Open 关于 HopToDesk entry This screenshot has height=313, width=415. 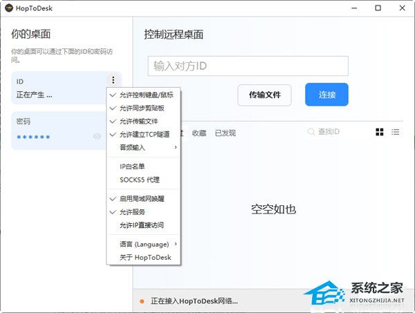coord(143,257)
